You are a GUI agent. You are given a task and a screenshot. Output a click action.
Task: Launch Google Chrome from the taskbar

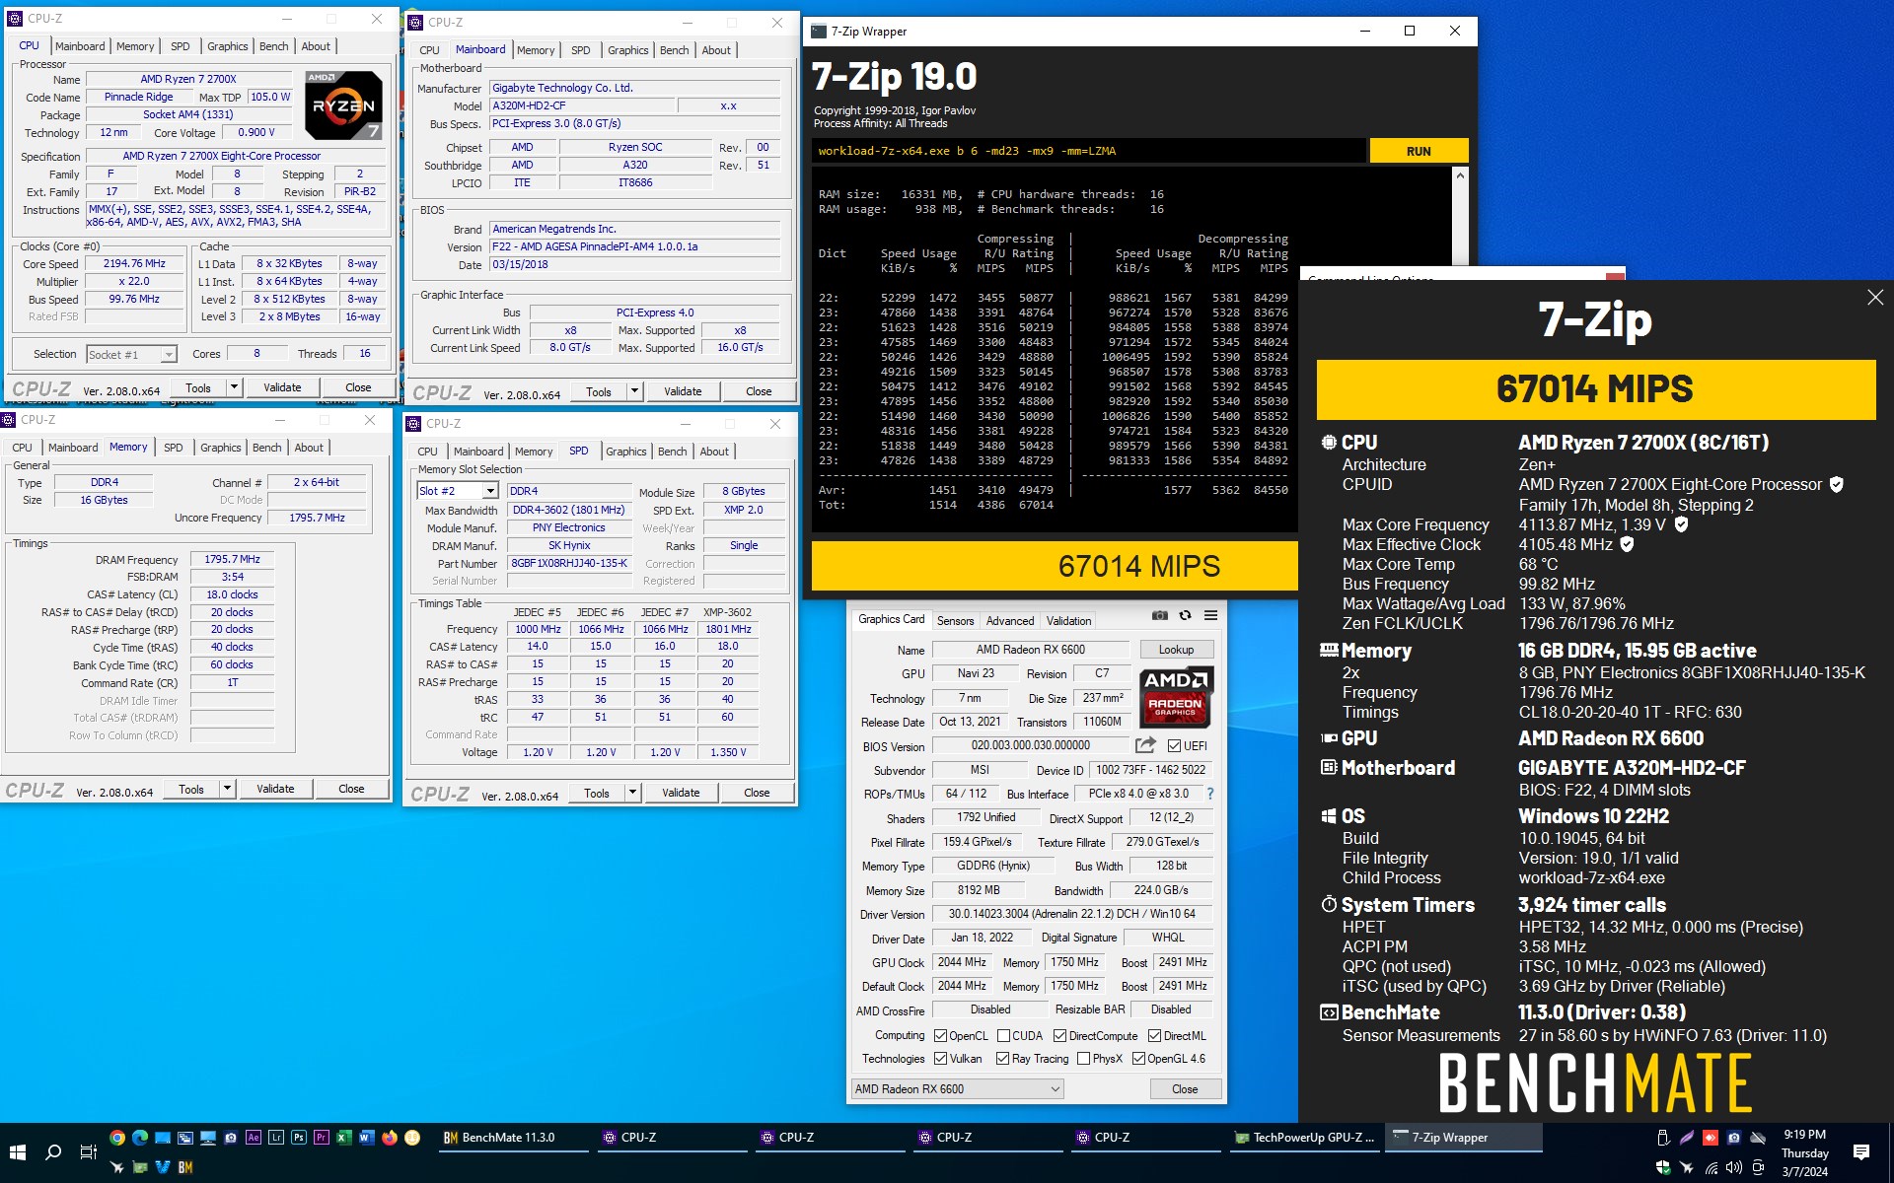[117, 1138]
